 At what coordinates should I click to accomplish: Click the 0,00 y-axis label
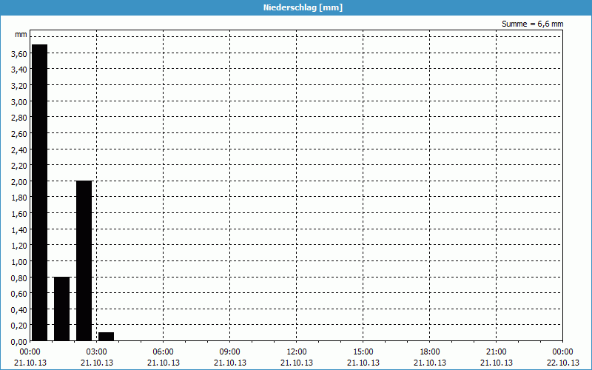[19, 341]
